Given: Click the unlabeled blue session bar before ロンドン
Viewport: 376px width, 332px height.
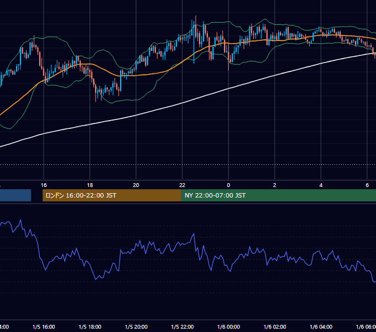Looking at the screenshot, I should [x=15, y=195].
